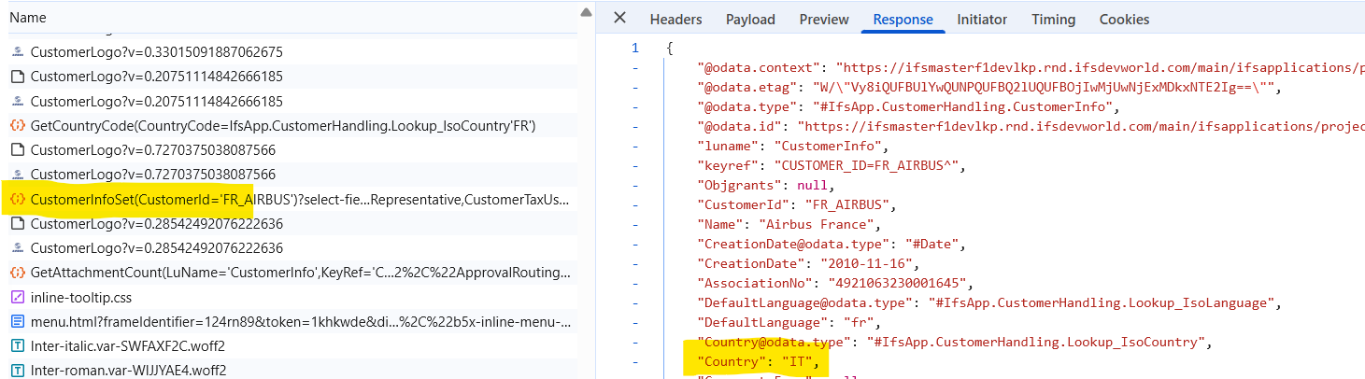Select the GetAttachmentCount request icon
Screen dimensions: 1365x379
click(x=17, y=273)
